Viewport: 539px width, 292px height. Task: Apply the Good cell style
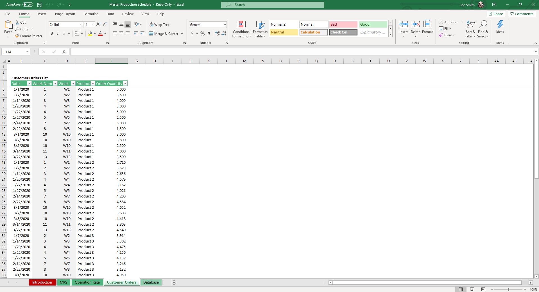point(373,24)
